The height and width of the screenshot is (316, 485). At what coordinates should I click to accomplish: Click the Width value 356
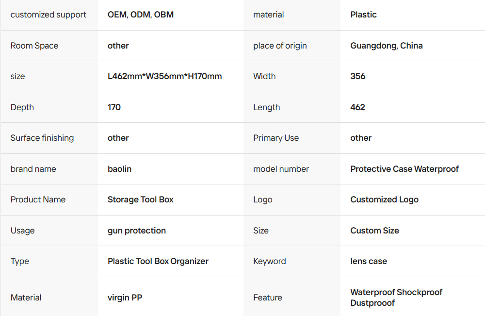(x=358, y=76)
